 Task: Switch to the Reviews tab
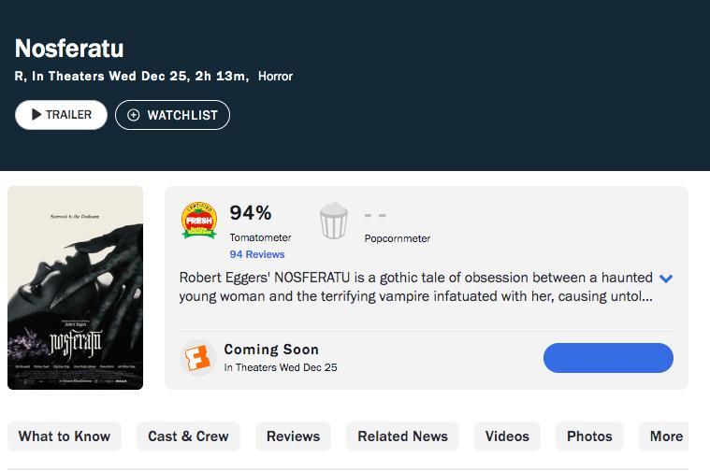pos(293,436)
